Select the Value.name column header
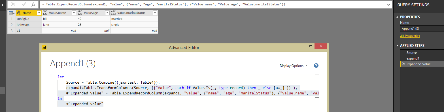 57,13
